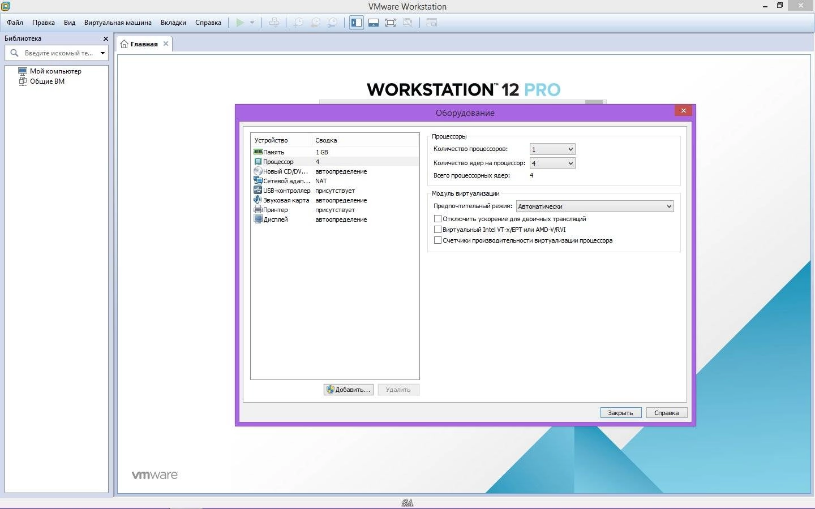The width and height of the screenshot is (815, 509).
Task: Click the Take Snapshot clock icon
Action: click(x=298, y=23)
